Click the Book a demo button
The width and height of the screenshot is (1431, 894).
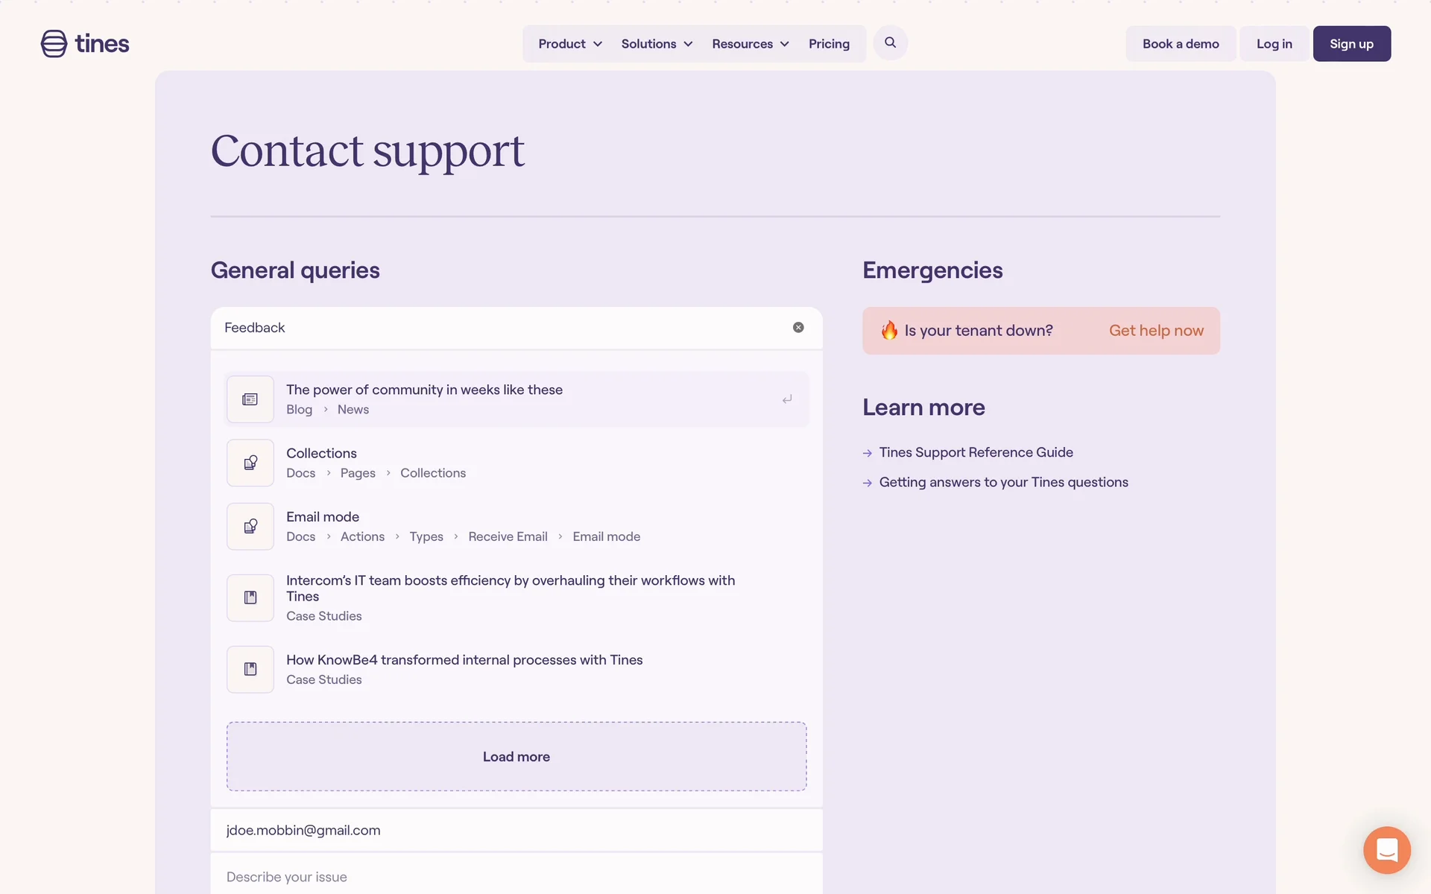pos(1181,44)
